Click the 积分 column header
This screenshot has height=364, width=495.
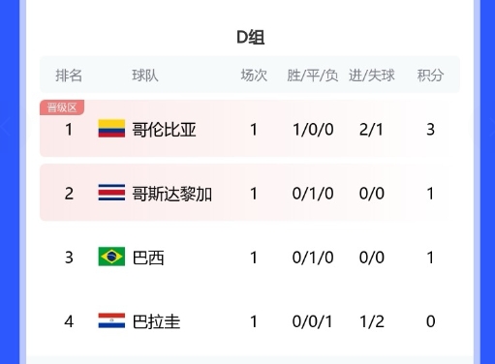coord(430,76)
